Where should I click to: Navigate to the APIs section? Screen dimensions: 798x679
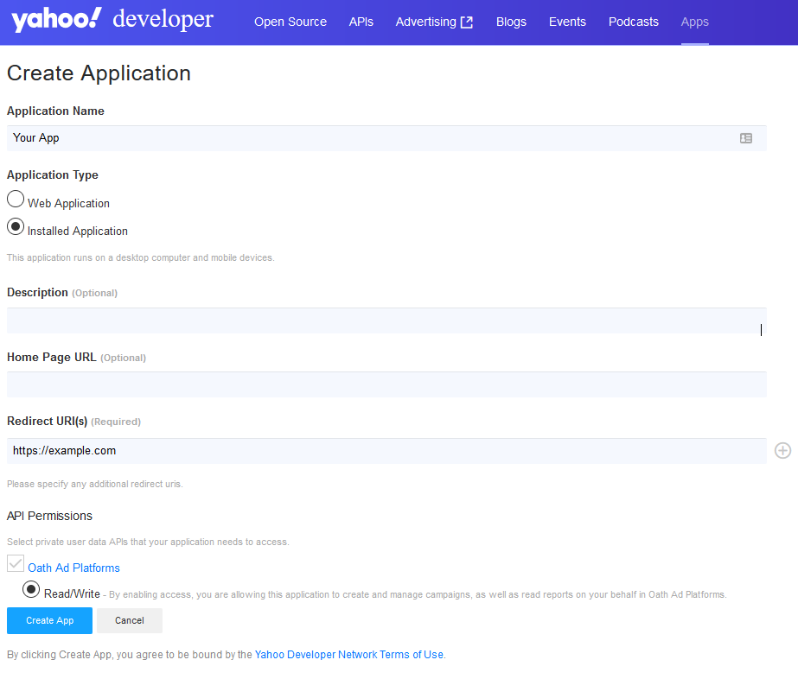pos(361,22)
